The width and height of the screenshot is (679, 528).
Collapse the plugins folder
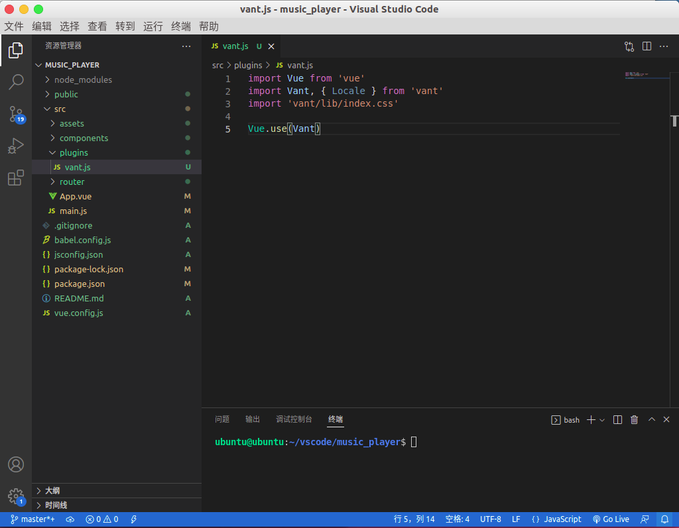coord(117,153)
